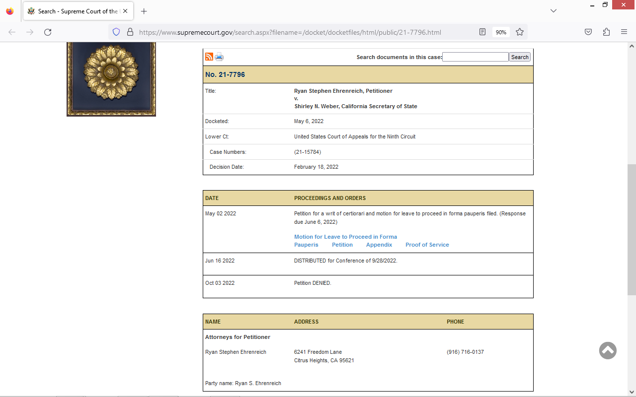Open the Proof of Service link
The height and width of the screenshot is (397, 636).
(x=427, y=245)
